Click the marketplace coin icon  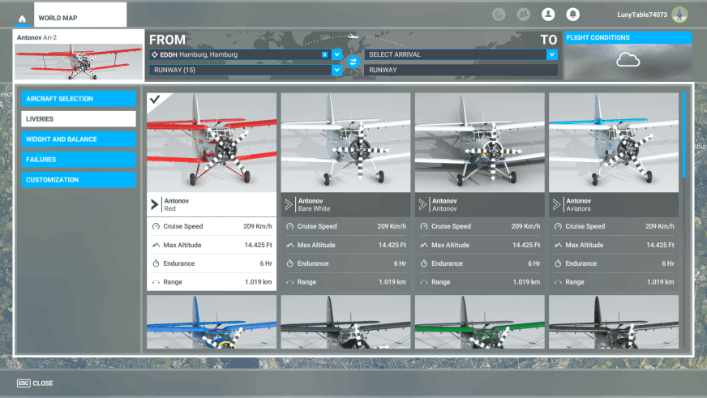point(499,15)
